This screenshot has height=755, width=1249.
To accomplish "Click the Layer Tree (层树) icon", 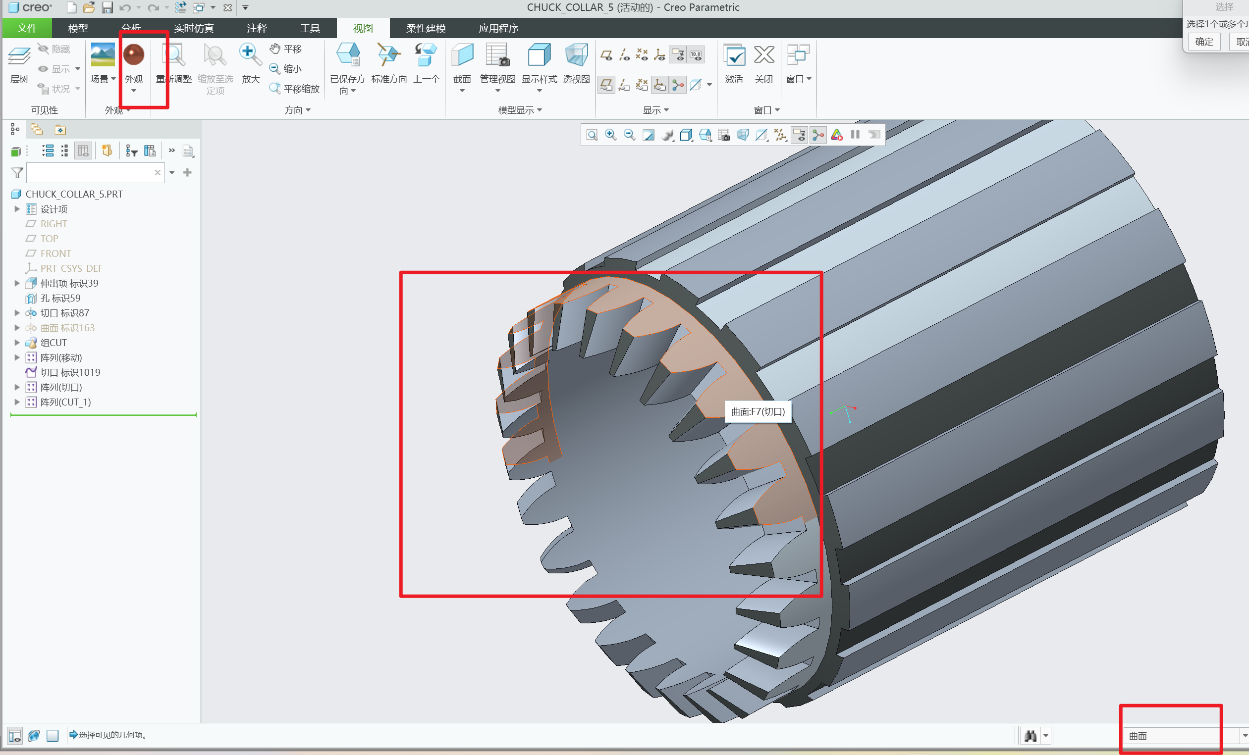I will [19, 56].
